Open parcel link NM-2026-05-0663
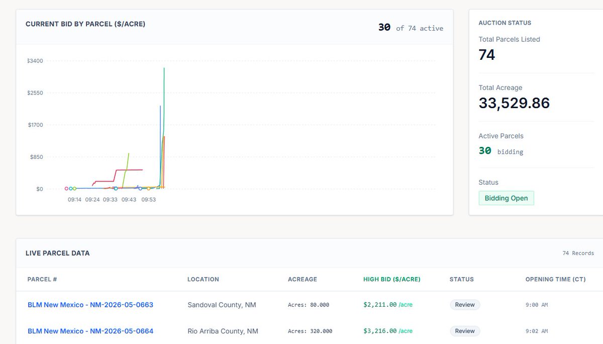The width and height of the screenshot is (603, 344). pyautogui.click(x=90, y=305)
